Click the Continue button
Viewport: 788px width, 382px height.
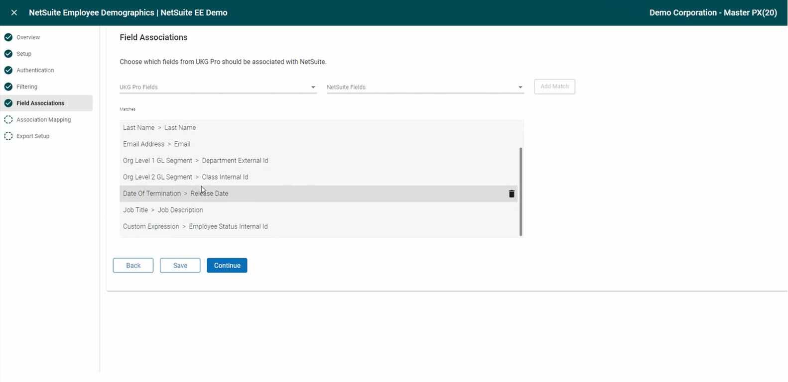pyautogui.click(x=227, y=266)
